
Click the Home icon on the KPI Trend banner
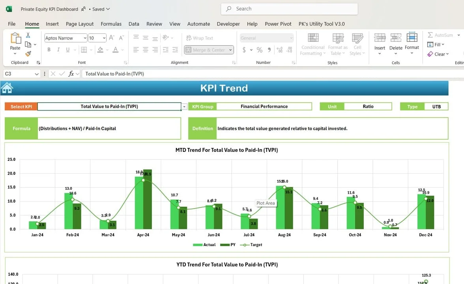click(x=7, y=88)
